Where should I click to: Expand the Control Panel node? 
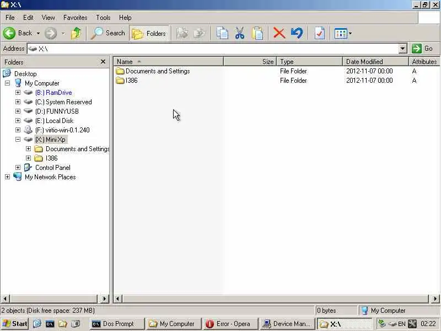tap(18, 168)
